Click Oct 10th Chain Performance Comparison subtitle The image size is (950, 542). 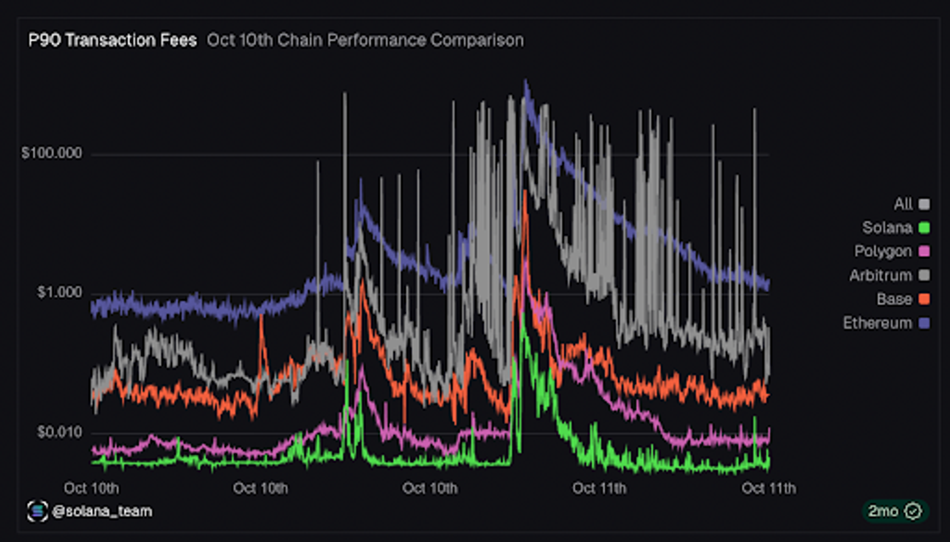(x=365, y=40)
